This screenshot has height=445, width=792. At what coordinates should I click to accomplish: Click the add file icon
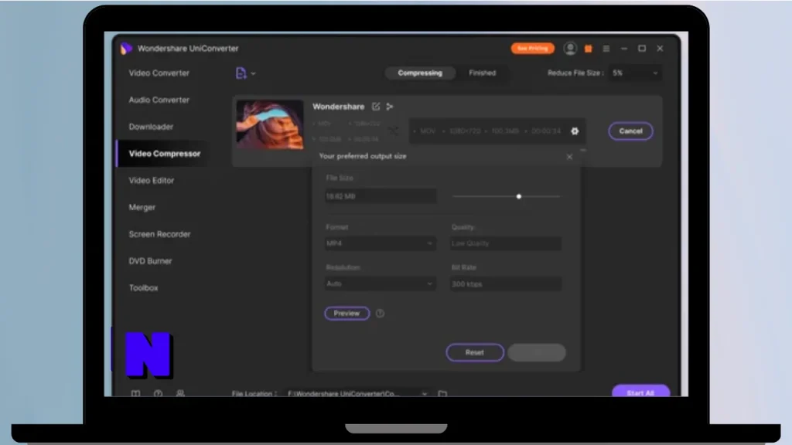tap(241, 73)
